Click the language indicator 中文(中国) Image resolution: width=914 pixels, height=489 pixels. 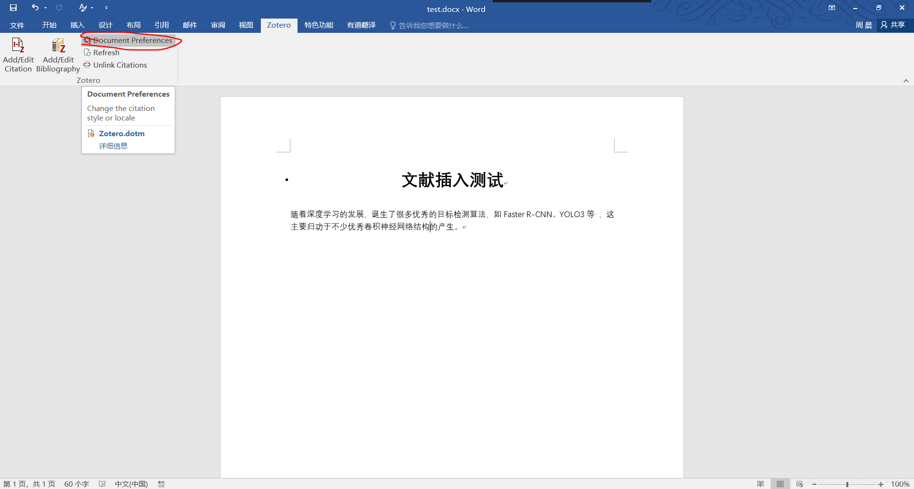tap(131, 484)
